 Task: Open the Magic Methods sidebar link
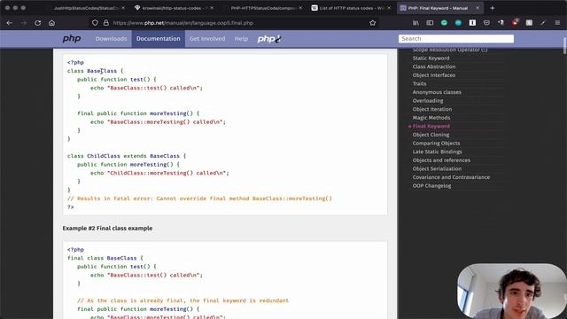(431, 118)
